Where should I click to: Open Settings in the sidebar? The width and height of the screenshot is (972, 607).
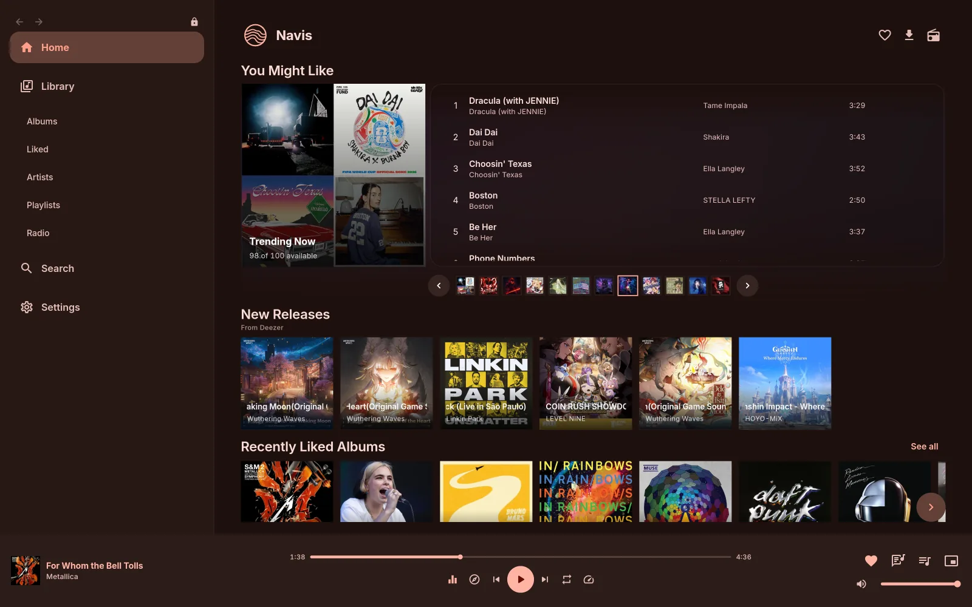(x=107, y=307)
